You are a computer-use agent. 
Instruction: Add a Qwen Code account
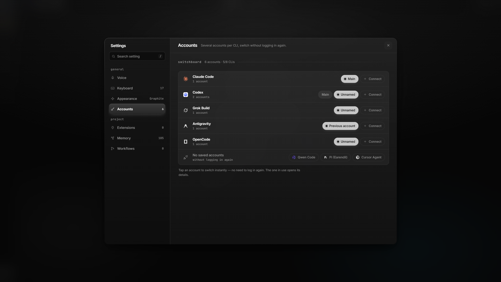point(304,157)
